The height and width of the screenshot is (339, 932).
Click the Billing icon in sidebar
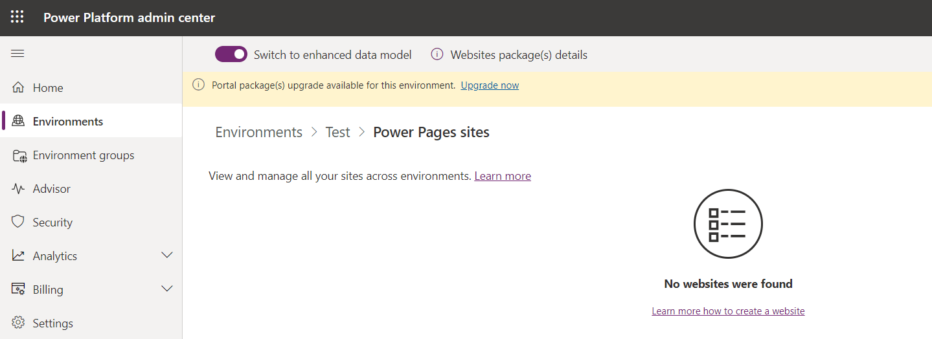tap(19, 289)
